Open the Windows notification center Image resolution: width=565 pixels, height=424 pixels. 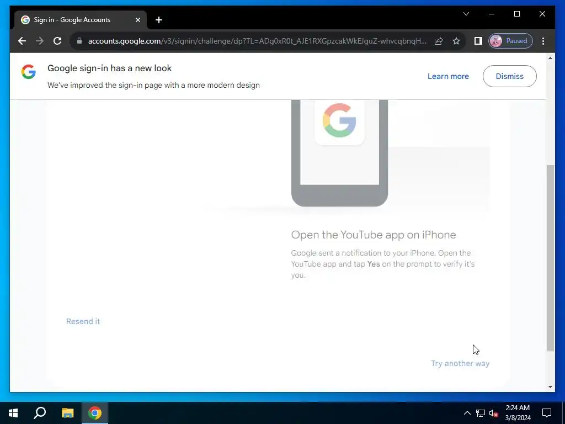547,413
